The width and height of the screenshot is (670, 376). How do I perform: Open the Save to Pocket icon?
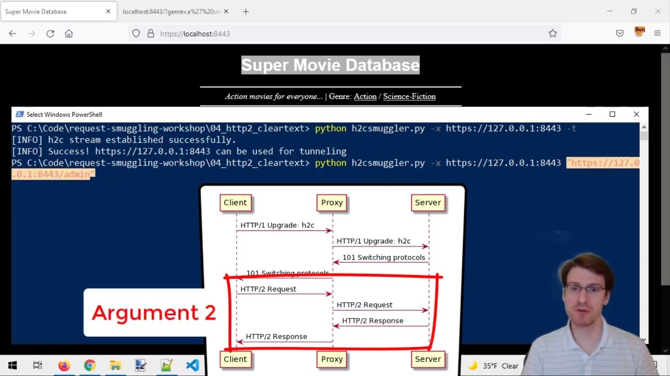620,33
